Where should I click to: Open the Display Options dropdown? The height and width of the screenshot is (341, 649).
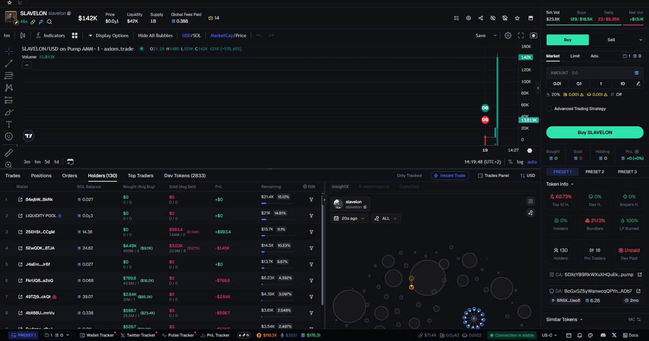(109, 36)
